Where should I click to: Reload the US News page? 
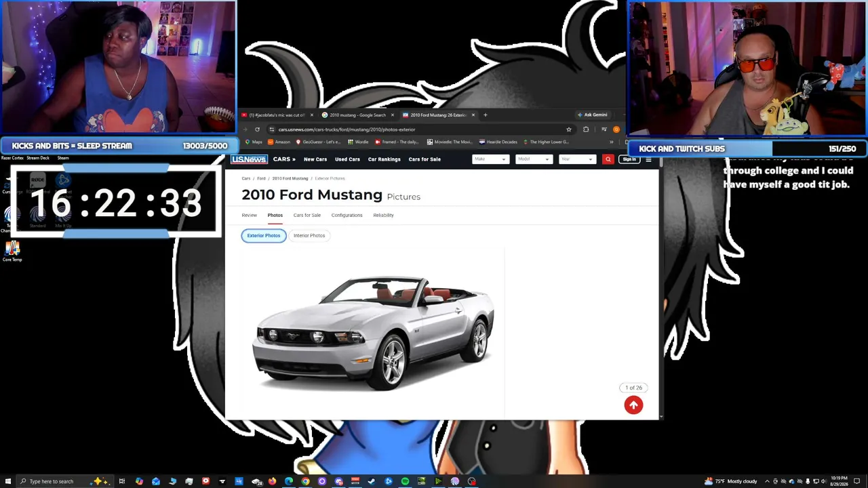(257, 129)
